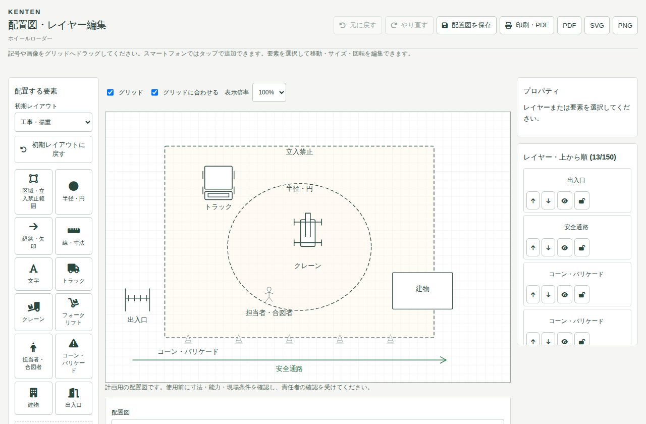The image size is (646, 424).
Task: Select the 担当者・合図者 figure on canvas
Action: coord(269,294)
